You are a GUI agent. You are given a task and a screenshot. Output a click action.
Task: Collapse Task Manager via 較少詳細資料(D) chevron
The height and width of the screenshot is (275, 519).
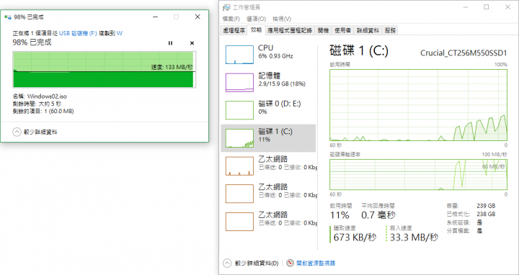pyautogui.click(x=227, y=263)
